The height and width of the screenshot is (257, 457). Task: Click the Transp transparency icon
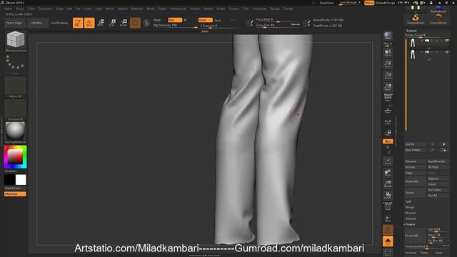(388, 218)
